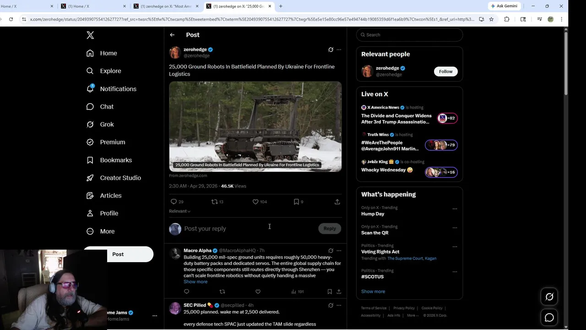Open Grok in sidebar
This screenshot has width=586, height=330.
[x=100, y=124]
